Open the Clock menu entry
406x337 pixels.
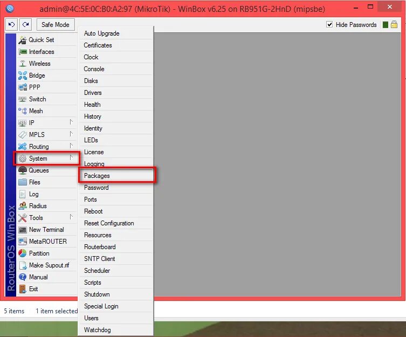pos(116,57)
